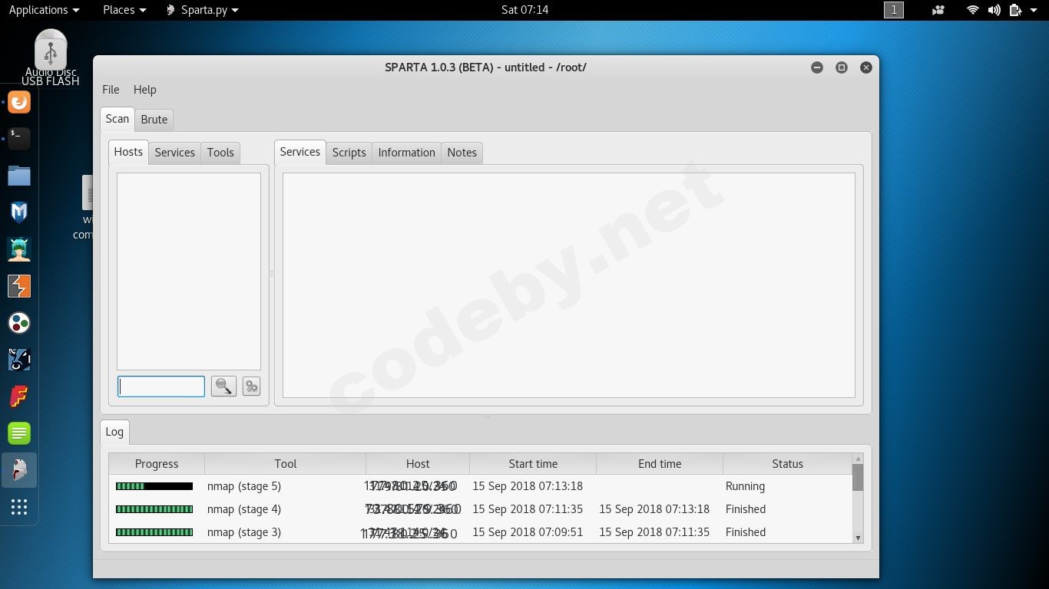
Task: Select the "nmap (stage 3)" log row
Action: [x=481, y=532]
